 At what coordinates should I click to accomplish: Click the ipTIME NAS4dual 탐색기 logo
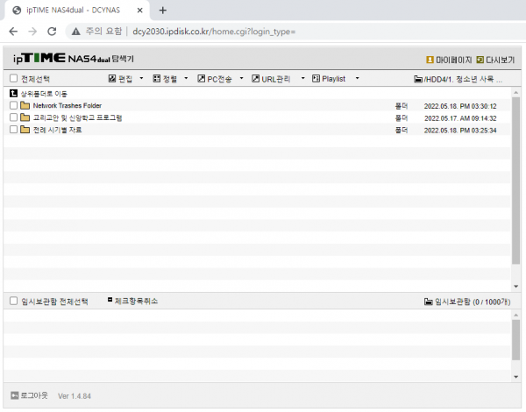73,59
